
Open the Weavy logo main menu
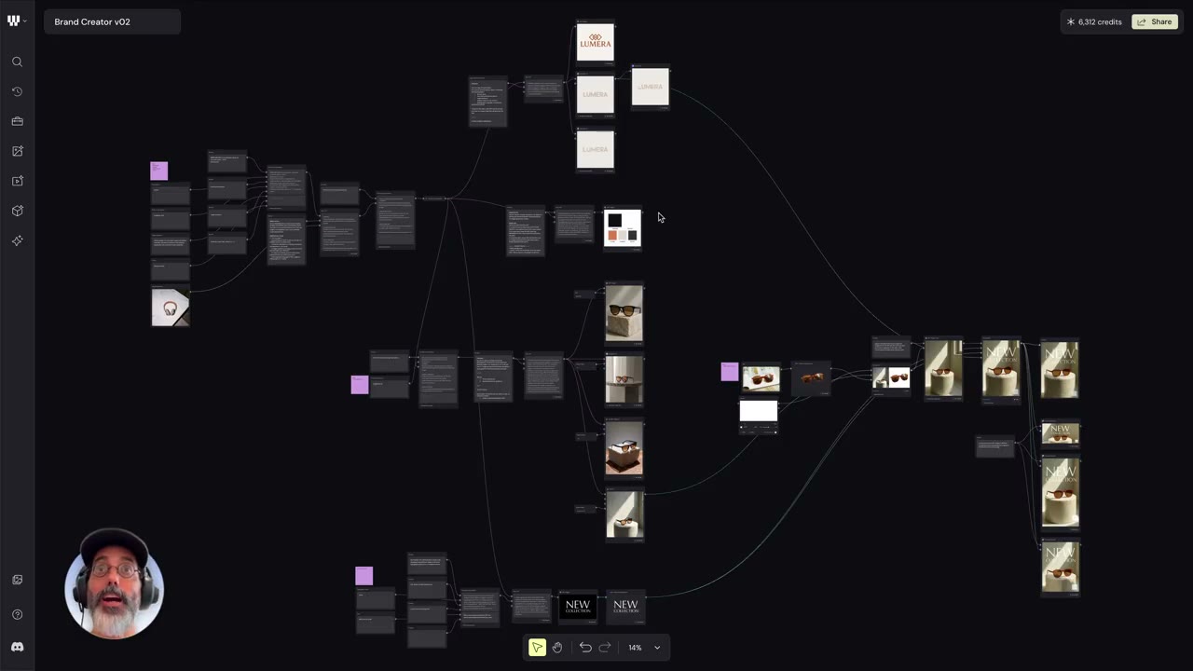[x=13, y=21]
